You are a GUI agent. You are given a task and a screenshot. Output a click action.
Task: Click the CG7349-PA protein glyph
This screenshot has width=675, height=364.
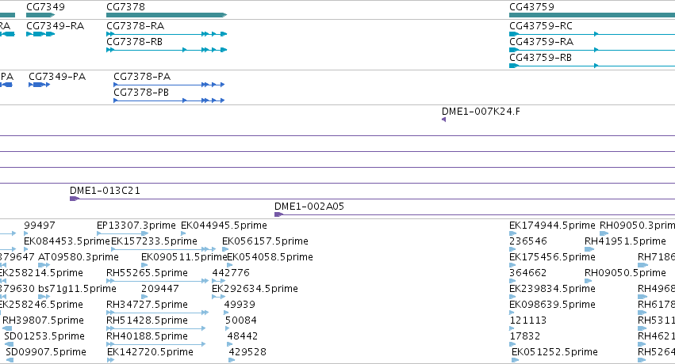(39, 85)
